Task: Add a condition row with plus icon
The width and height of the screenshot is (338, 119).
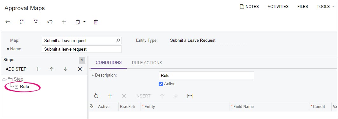Action: coord(110,96)
